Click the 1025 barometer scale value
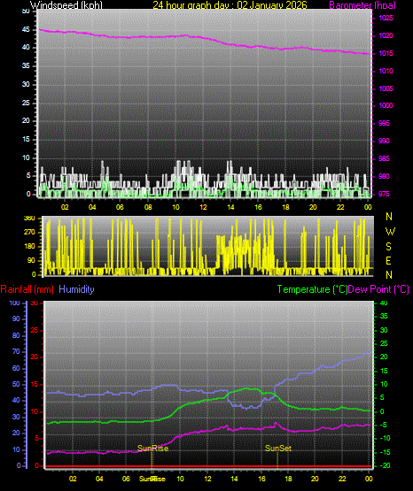The image size is (413, 491). [386, 18]
